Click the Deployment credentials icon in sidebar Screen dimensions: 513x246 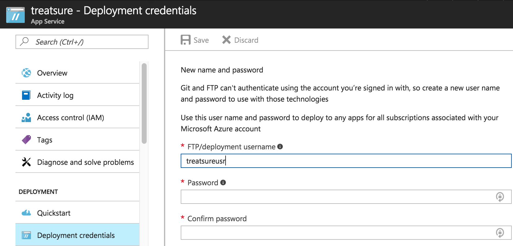click(26, 235)
